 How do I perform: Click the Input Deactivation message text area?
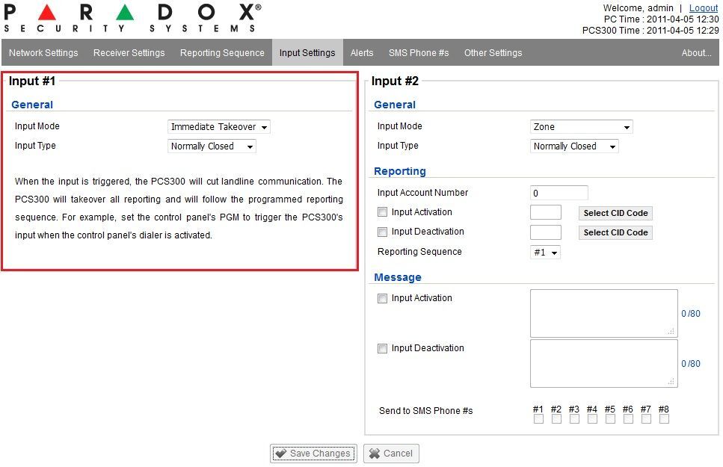603,363
